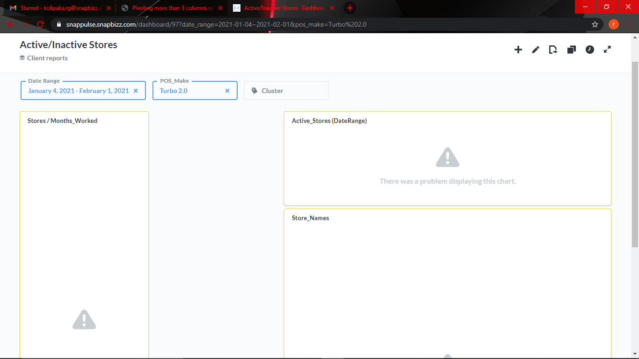
Task: Reload the page using the refresh icon
Action: [x=40, y=24]
